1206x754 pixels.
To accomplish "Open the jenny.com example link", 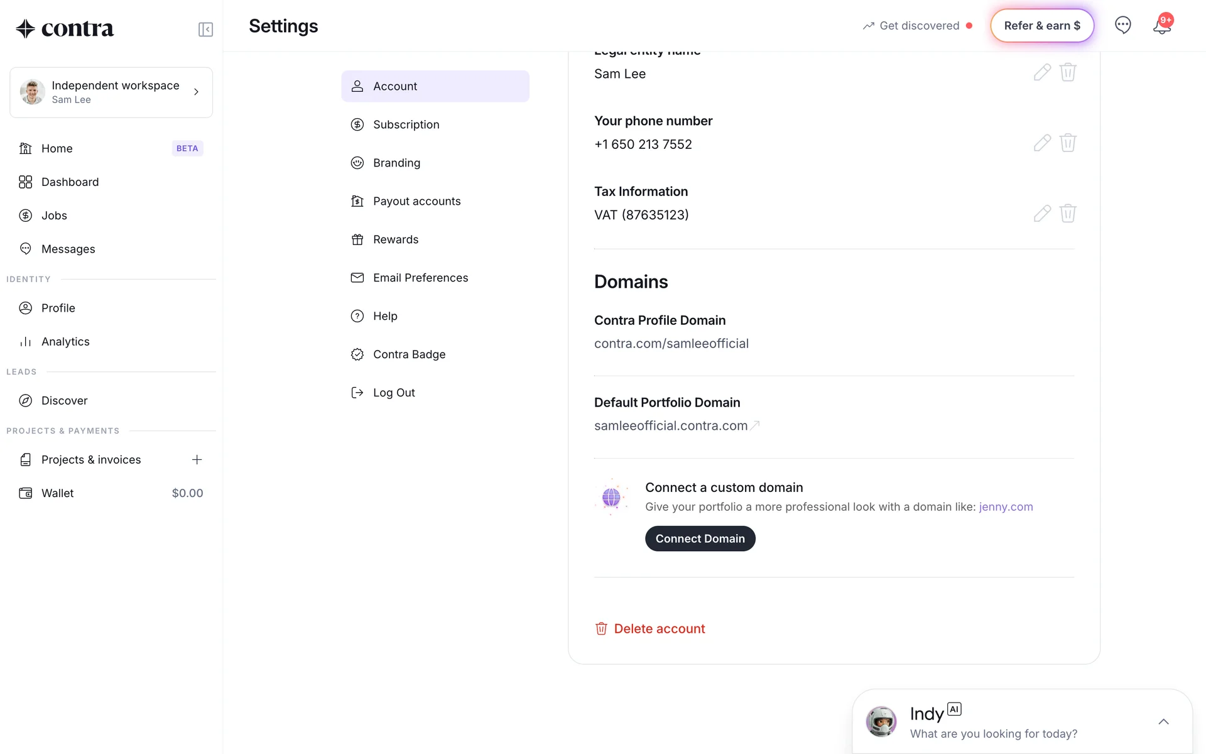I will click(1005, 507).
